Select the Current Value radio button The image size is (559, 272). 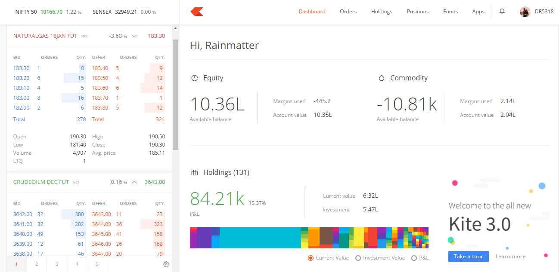click(311, 258)
